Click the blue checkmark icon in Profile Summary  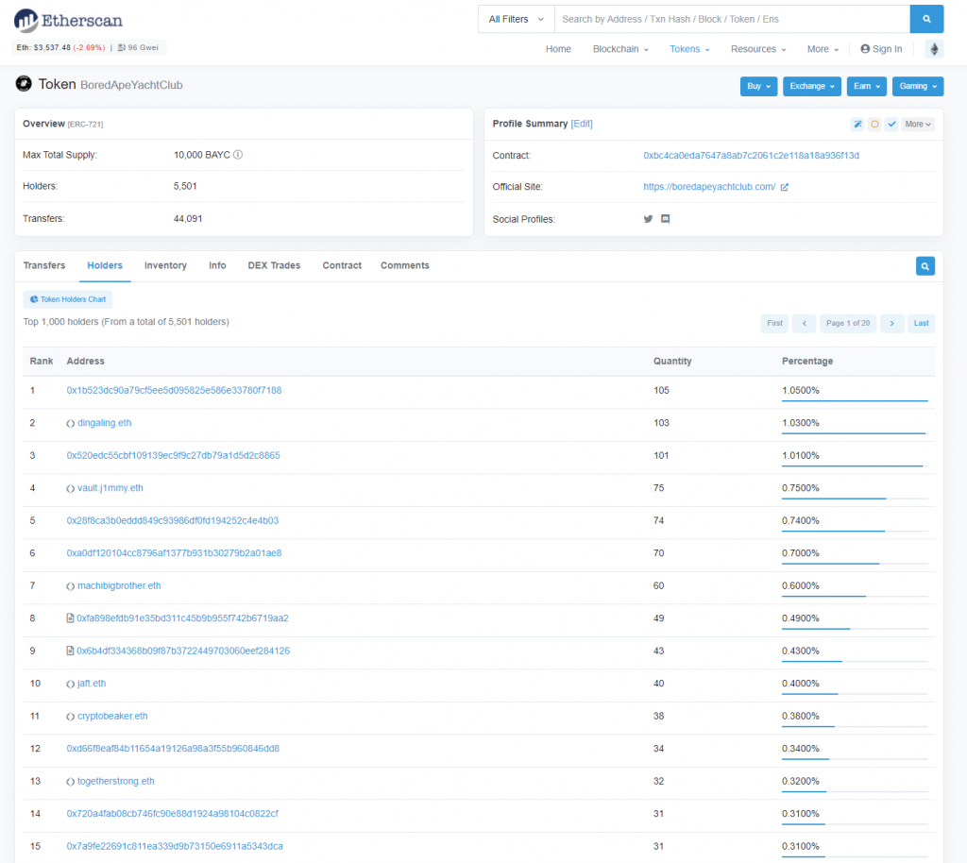click(x=891, y=124)
